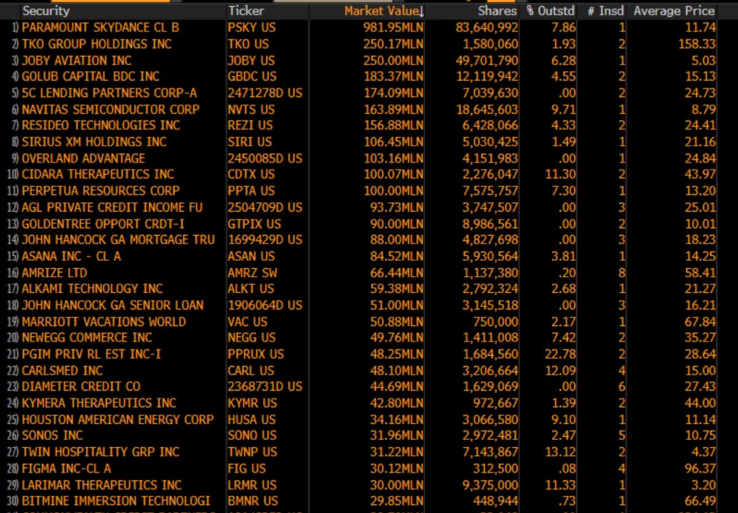Click ticker JOBY US

coord(252,60)
